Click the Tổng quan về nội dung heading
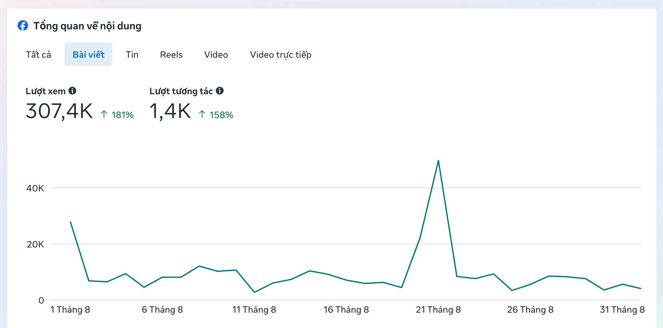The width and height of the screenshot is (663, 328). click(87, 26)
